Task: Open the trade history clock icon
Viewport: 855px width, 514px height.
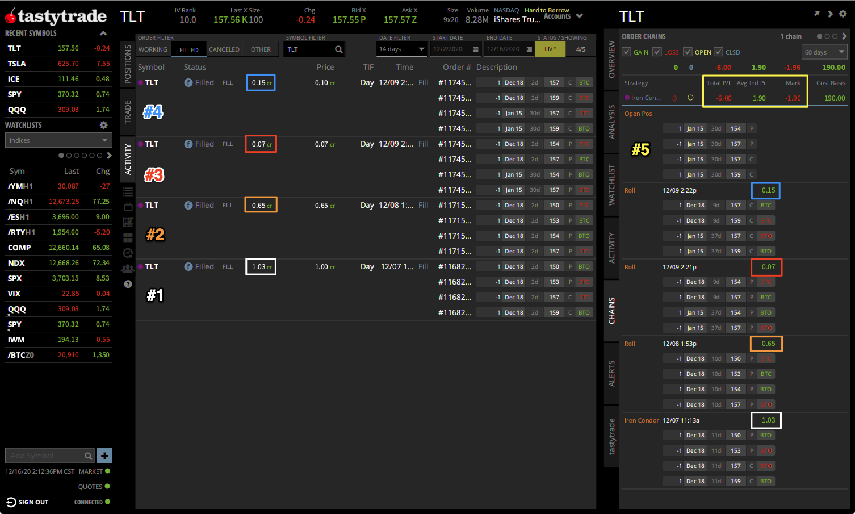Action: [x=128, y=252]
